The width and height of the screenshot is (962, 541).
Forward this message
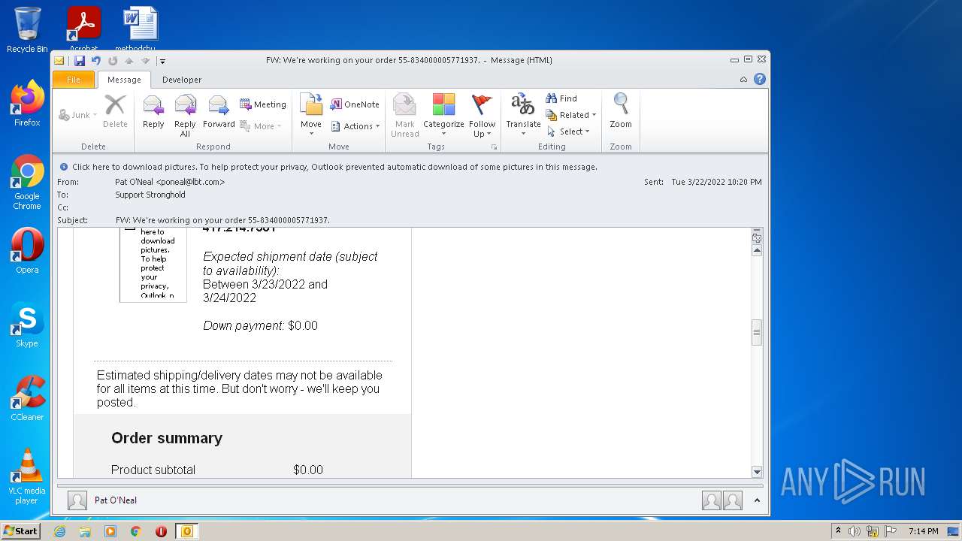[x=219, y=113]
